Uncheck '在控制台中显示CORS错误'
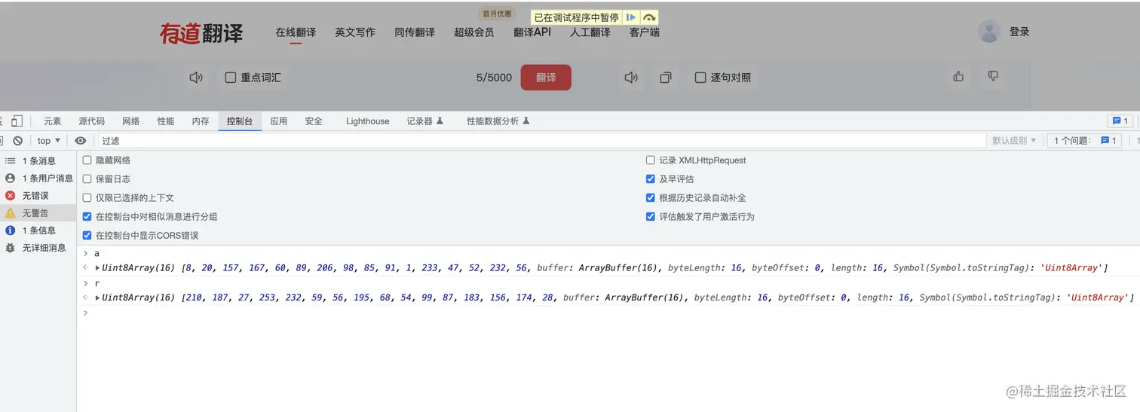Screen dimensions: 1140x412 pyautogui.click(x=87, y=236)
